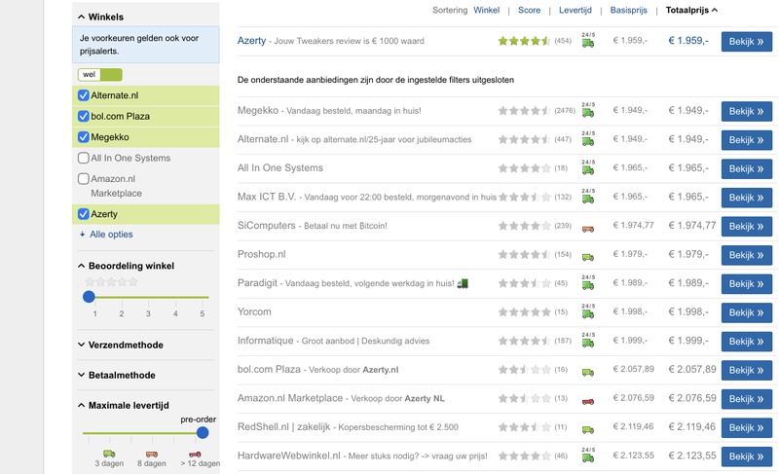Sort offers by Basisprijs
The height and width of the screenshot is (474, 779).
point(628,10)
